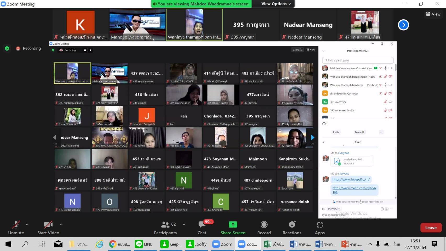Click the green encryption shield icon beside Recording
This screenshot has height=251, width=446.
(7, 48)
